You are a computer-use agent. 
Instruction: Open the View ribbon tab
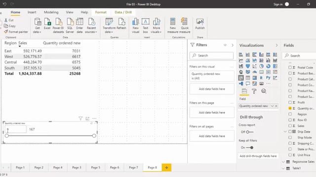(70, 12)
